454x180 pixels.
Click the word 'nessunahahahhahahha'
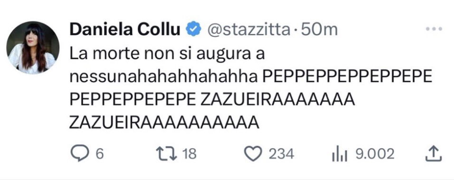click(164, 78)
